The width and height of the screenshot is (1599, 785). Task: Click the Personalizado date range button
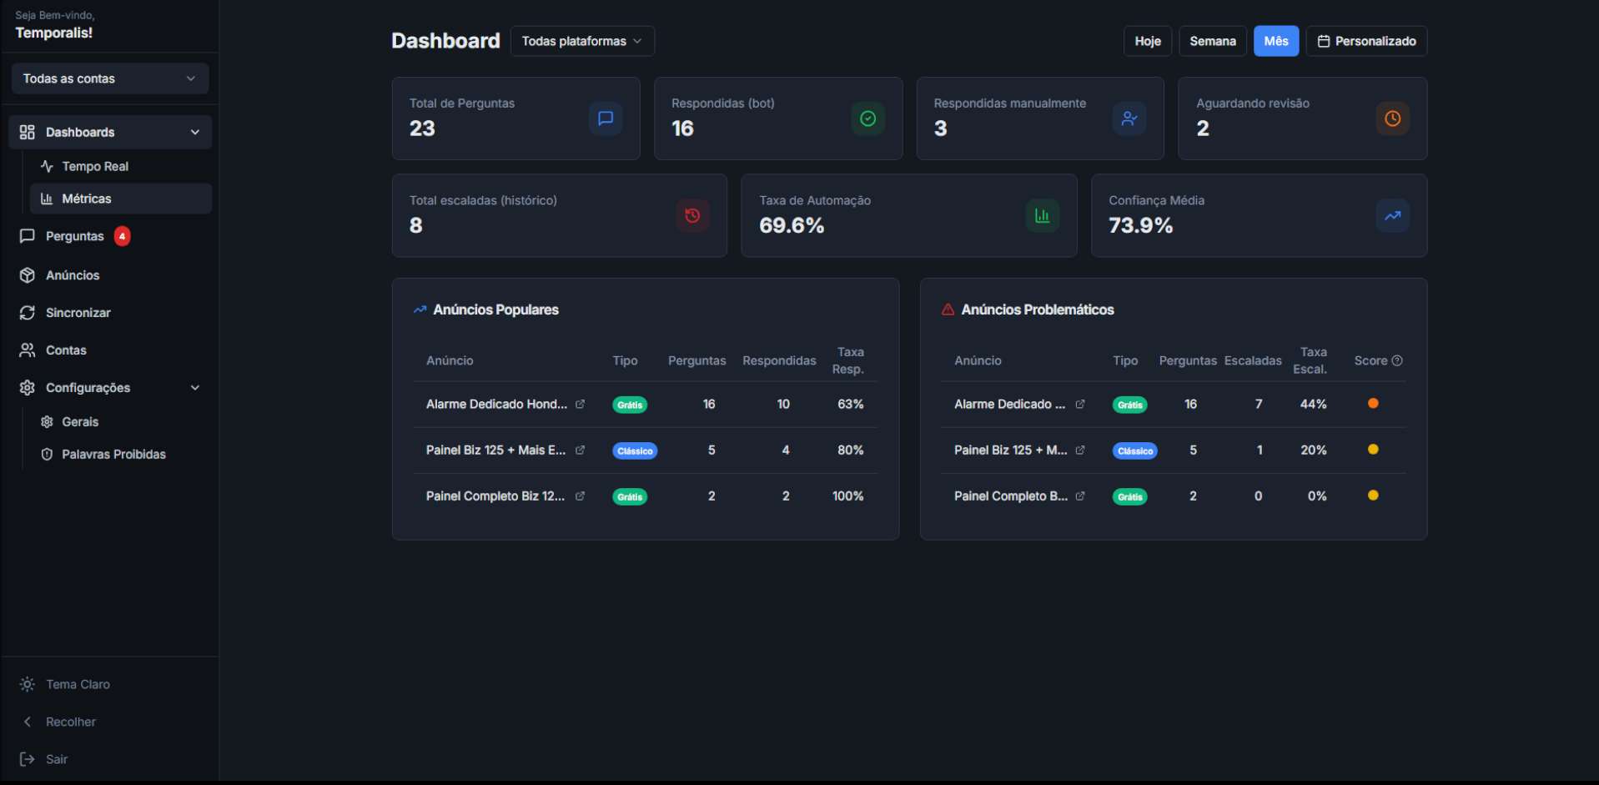point(1365,41)
